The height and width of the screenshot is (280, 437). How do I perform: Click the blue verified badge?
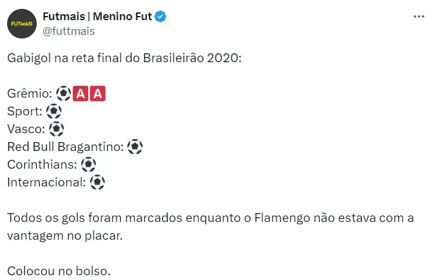pos(160,17)
